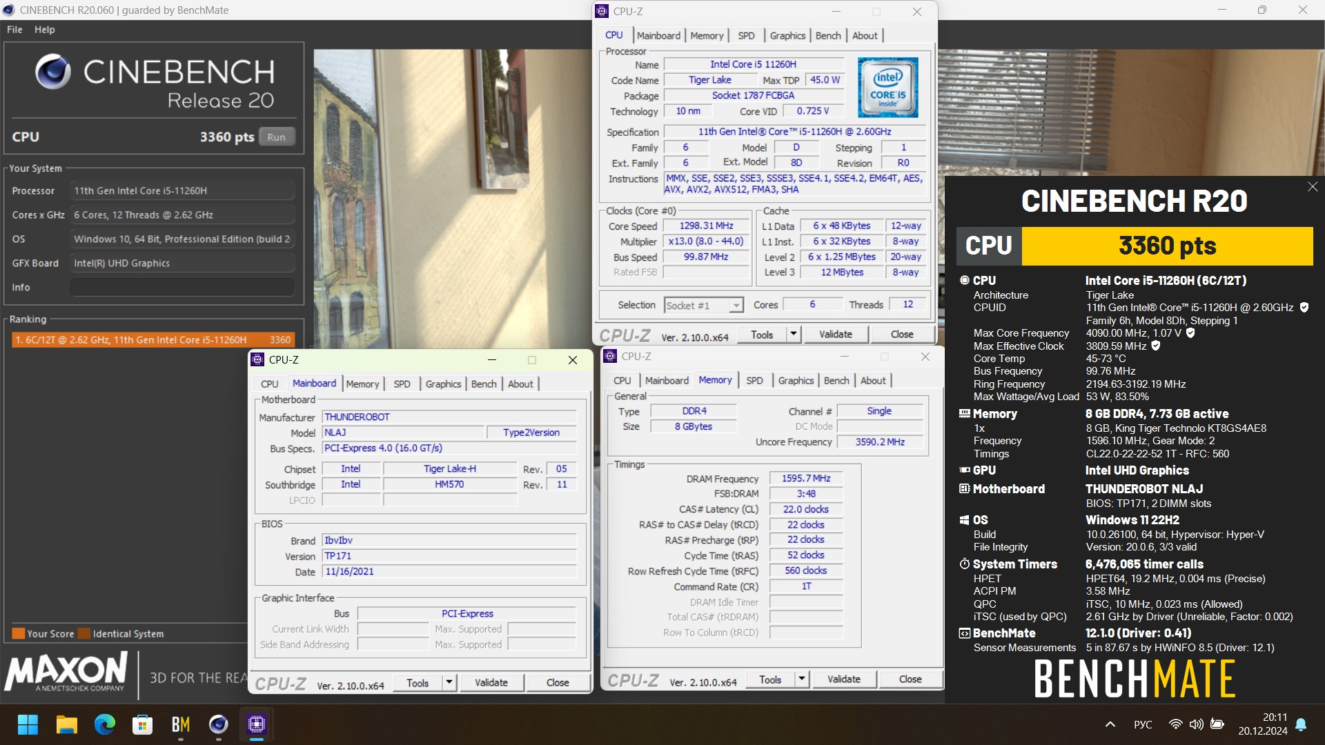Click Cinebench logo sphere icon

pyautogui.click(x=52, y=71)
